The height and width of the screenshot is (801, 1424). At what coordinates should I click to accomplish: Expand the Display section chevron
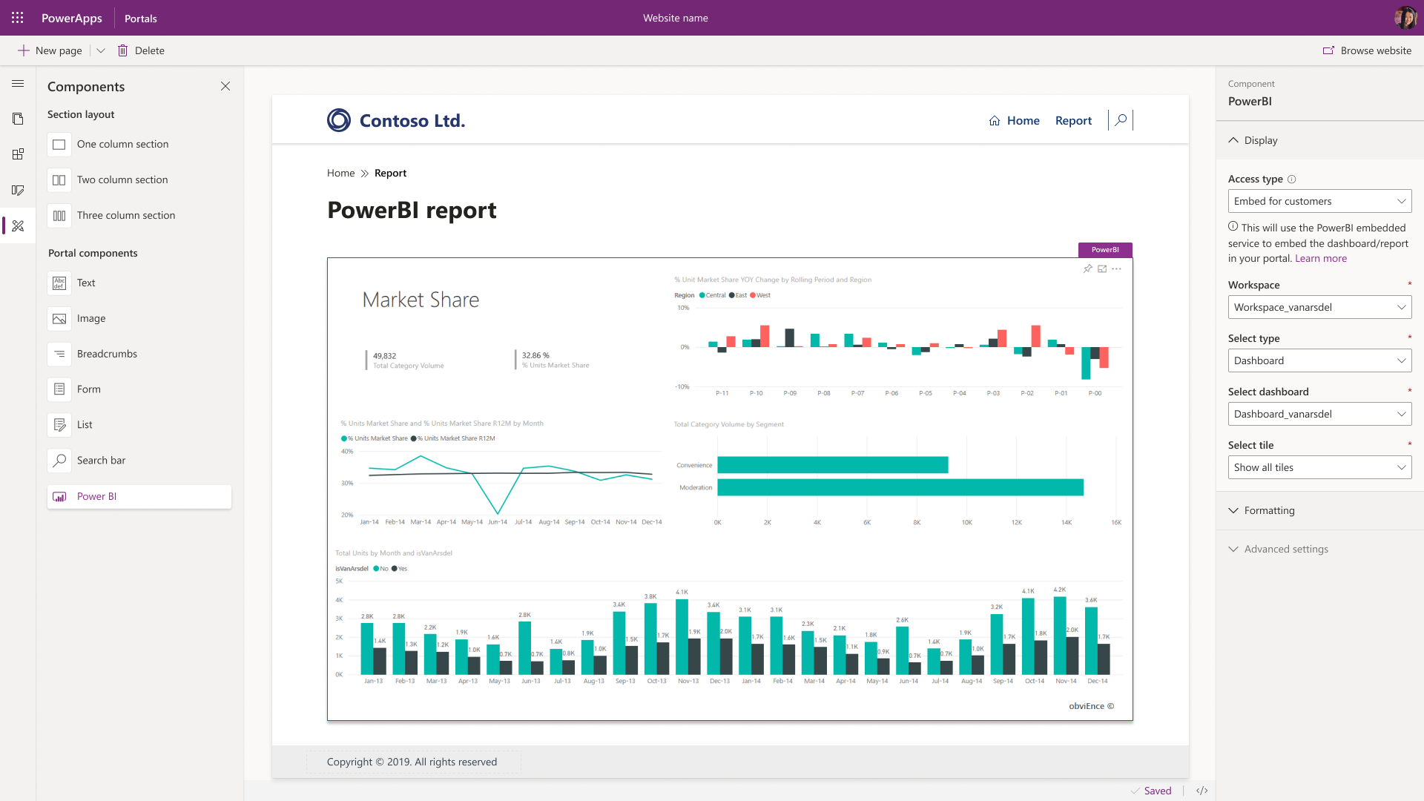click(1234, 140)
